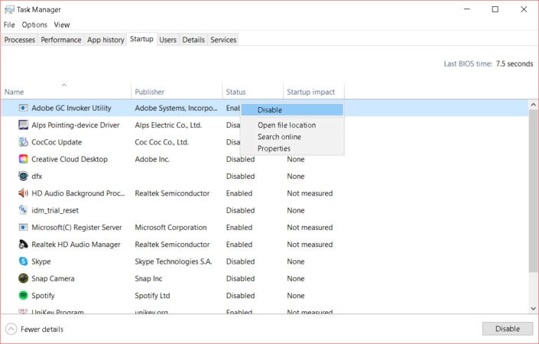539x344 pixels.
Task: Click the Adobe GC Invoker Utility icon
Action: click(x=23, y=108)
